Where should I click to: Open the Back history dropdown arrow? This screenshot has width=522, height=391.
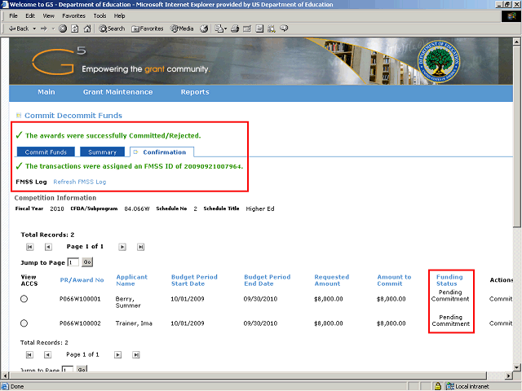click(34, 29)
